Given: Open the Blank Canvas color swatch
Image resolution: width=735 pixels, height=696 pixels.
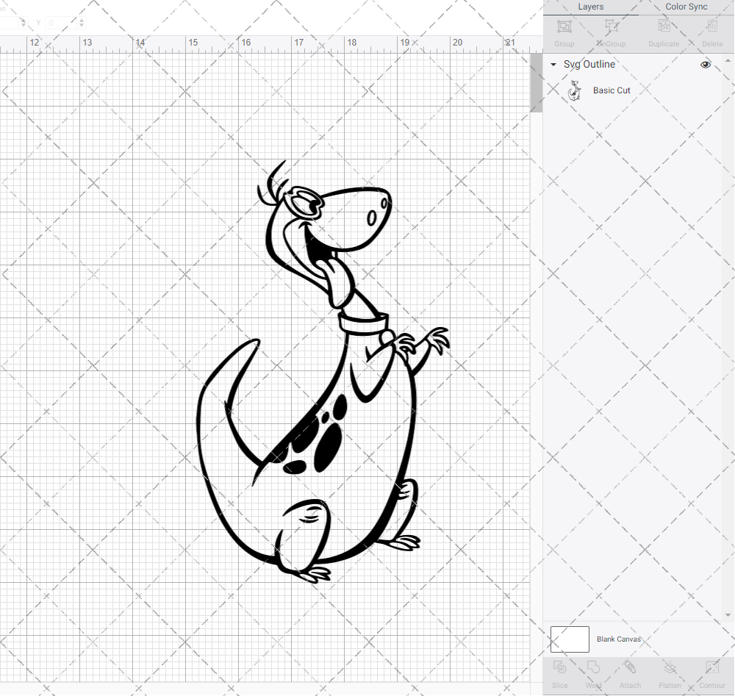Looking at the screenshot, I should coord(570,639).
